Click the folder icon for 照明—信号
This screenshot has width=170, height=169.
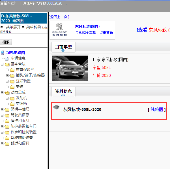[7, 110]
